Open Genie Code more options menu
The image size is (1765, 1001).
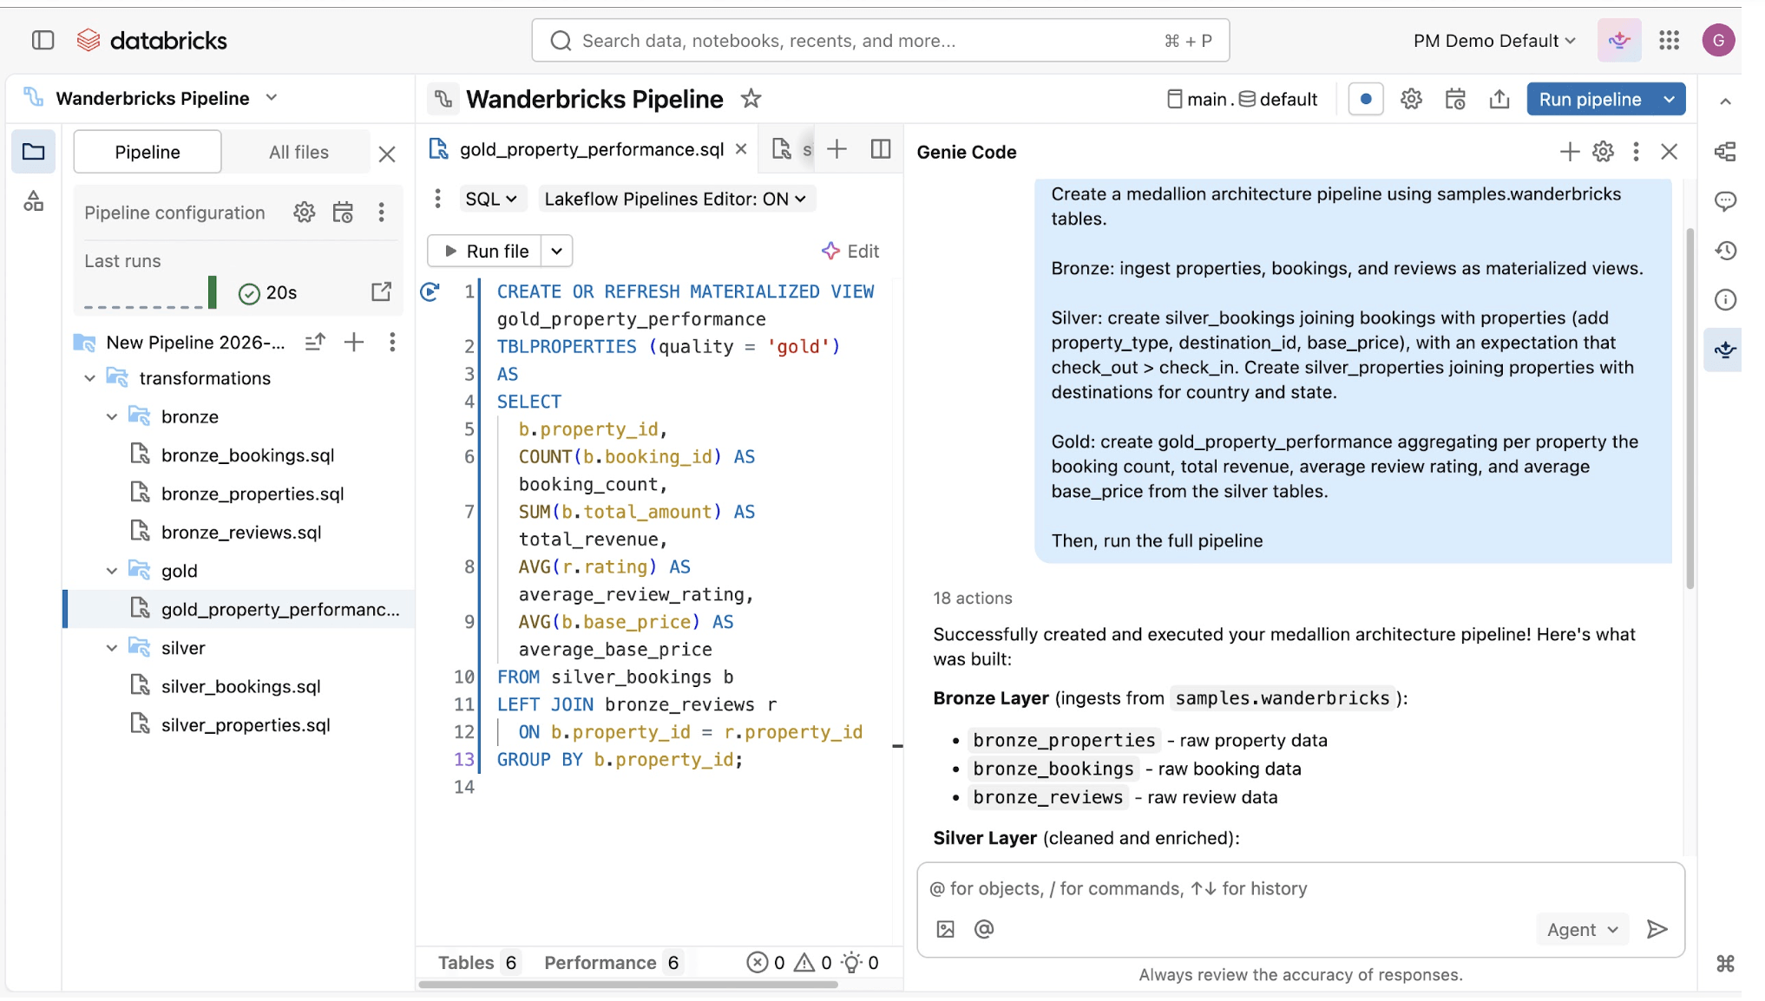click(x=1636, y=152)
